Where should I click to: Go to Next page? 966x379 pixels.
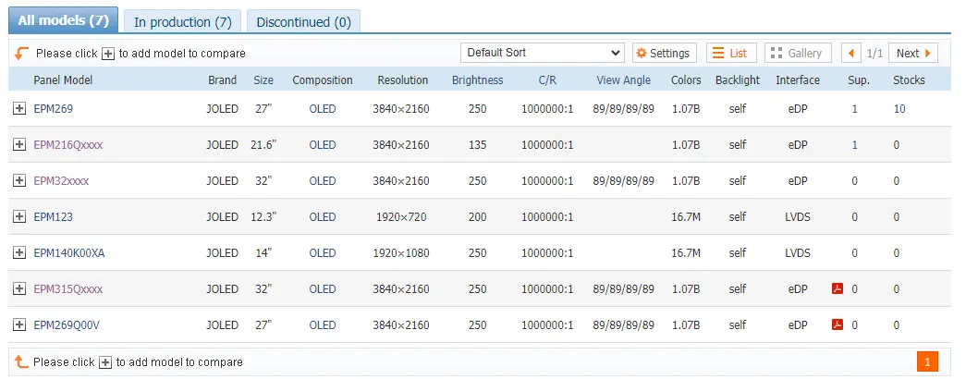pos(913,53)
